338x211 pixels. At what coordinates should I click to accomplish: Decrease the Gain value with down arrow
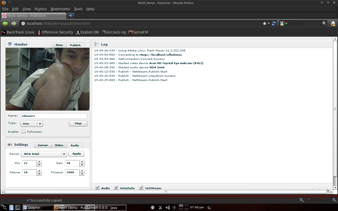tap(82, 165)
